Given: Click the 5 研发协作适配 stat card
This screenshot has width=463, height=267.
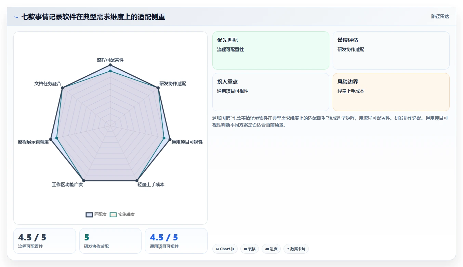Looking at the screenshot, I should coord(110,241).
